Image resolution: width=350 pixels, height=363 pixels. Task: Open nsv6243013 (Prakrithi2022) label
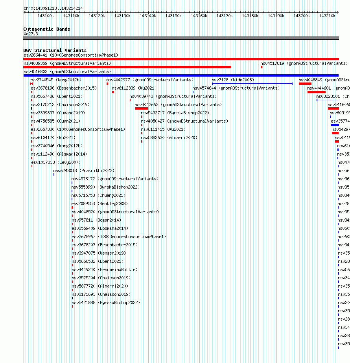click(x=84, y=170)
